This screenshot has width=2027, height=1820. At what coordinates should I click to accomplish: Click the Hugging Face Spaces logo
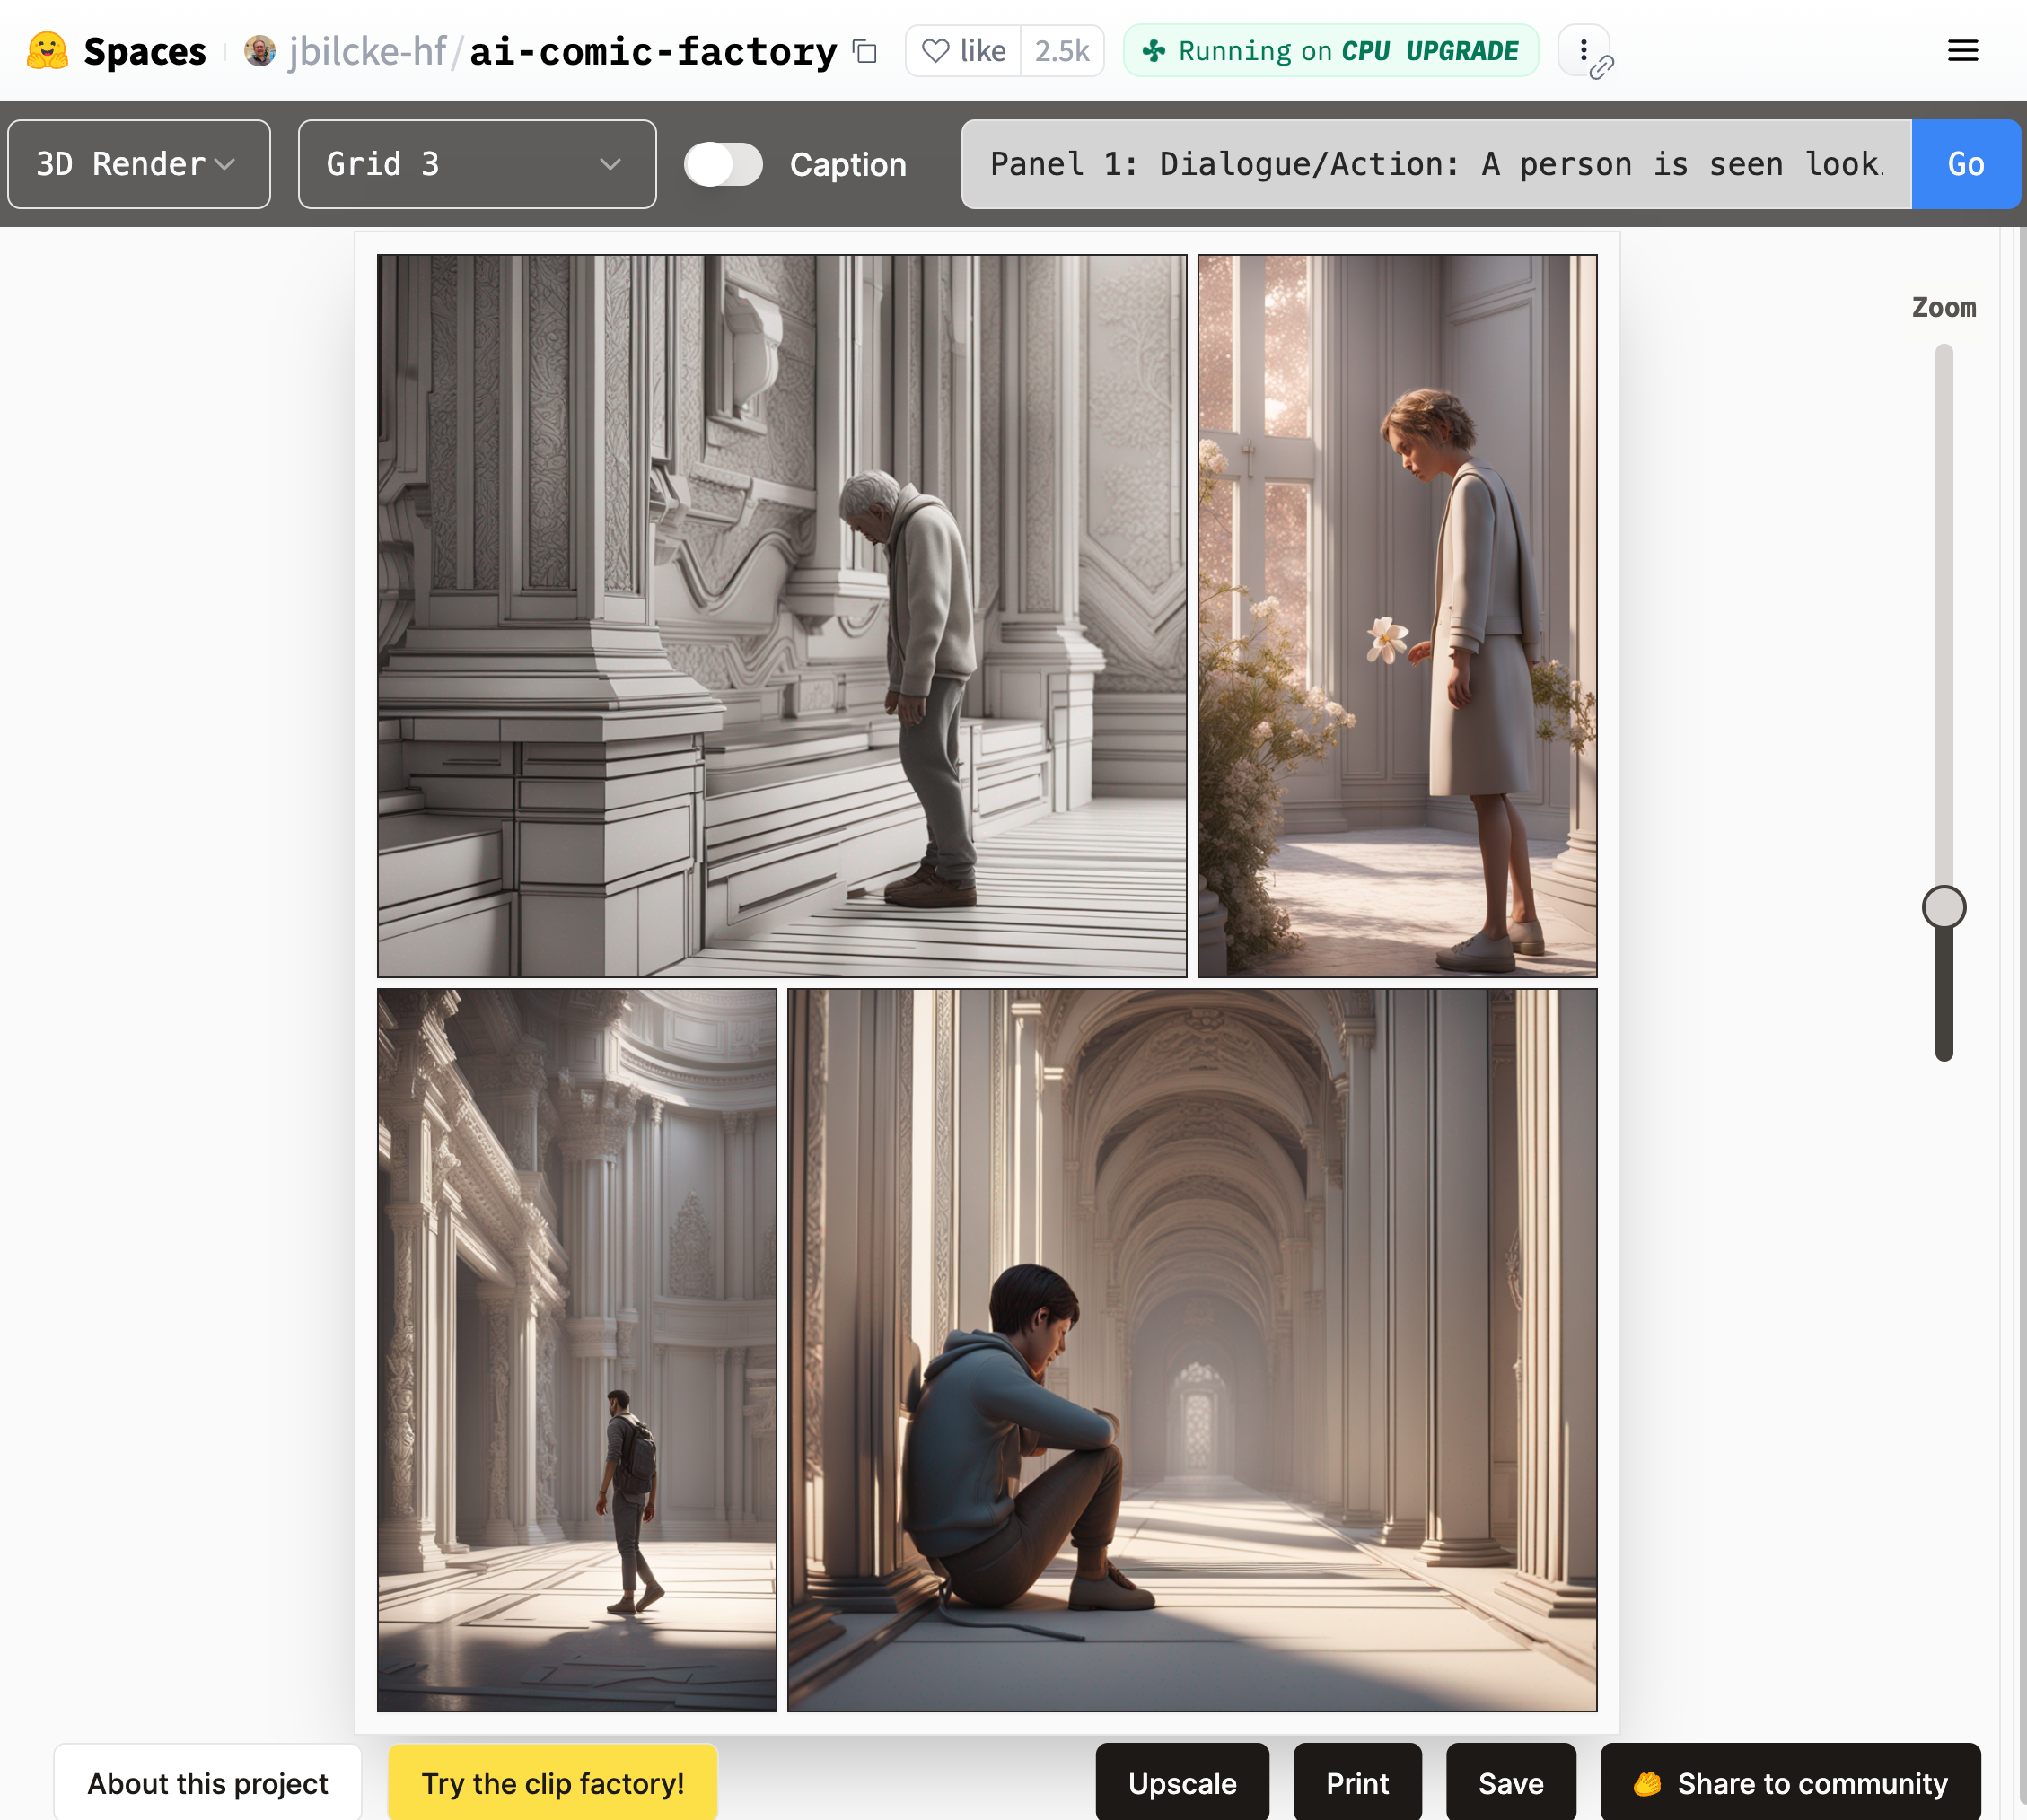(47, 51)
